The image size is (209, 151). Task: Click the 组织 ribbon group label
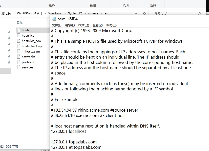52,5
